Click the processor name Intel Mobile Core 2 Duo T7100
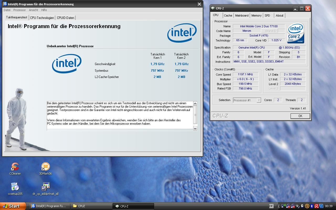Image resolution: width=336 pixels, height=210 pixels. [259, 26]
